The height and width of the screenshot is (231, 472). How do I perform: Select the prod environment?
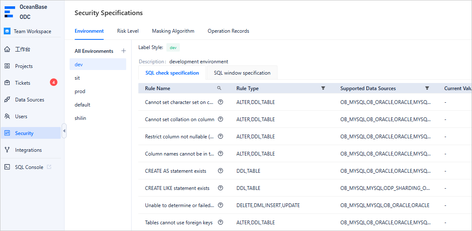point(80,91)
